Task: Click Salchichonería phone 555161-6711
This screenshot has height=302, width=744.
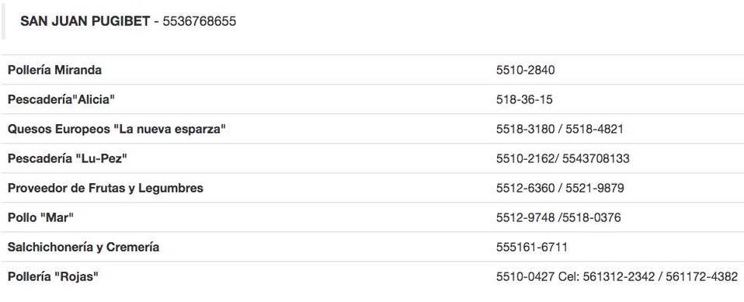Action: coord(532,247)
